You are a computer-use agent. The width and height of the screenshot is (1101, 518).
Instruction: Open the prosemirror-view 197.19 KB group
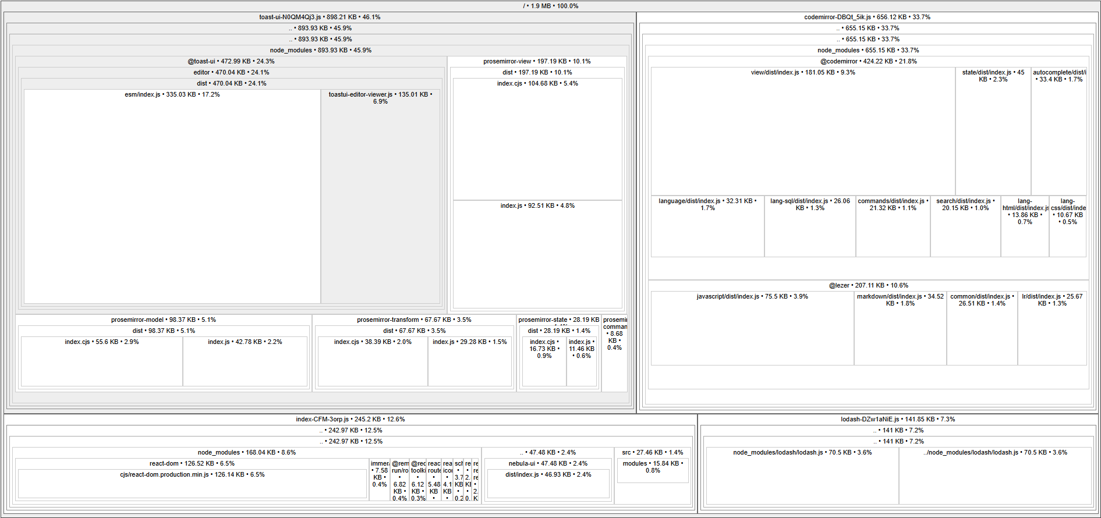(x=537, y=61)
